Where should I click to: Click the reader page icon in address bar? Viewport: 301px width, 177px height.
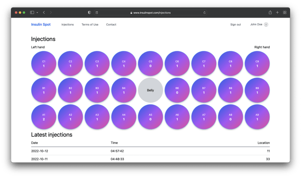pyautogui.click(x=97, y=13)
